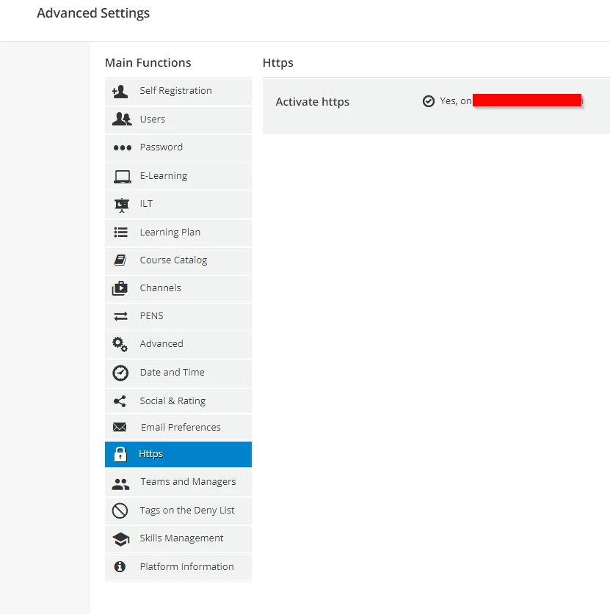Click Tags on the Deny List

click(x=187, y=511)
